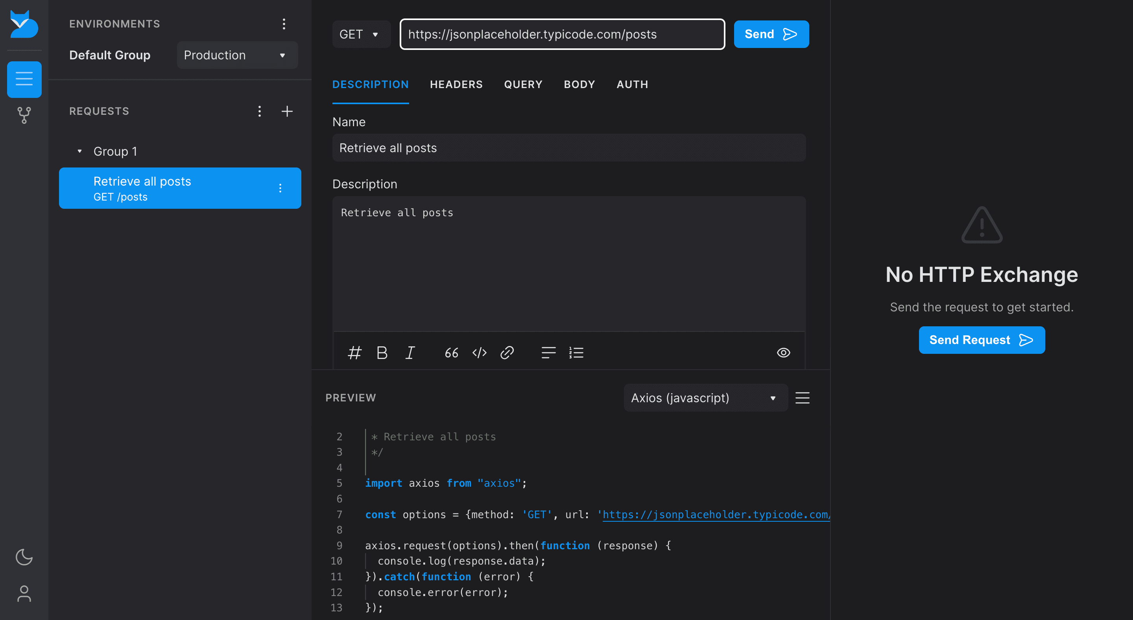
Task: Open the git branch sidebar icon
Action: 24,115
